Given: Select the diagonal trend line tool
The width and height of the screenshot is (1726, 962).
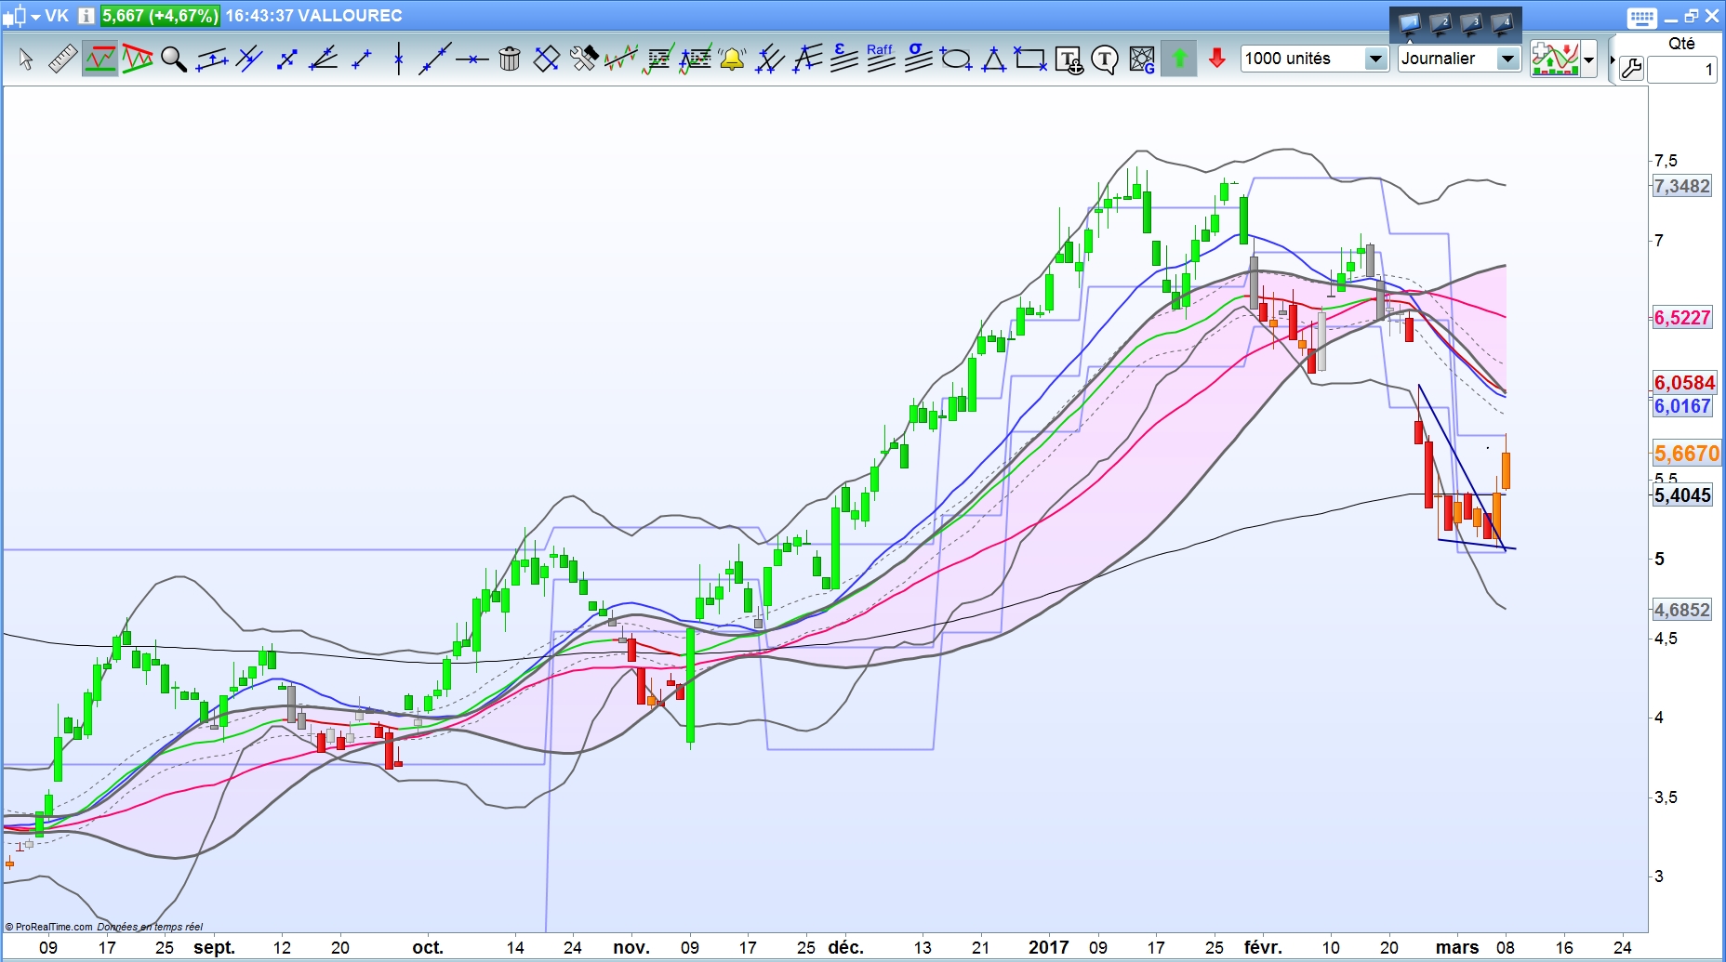Looking at the screenshot, I should pyautogui.click(x=434, y=59).
